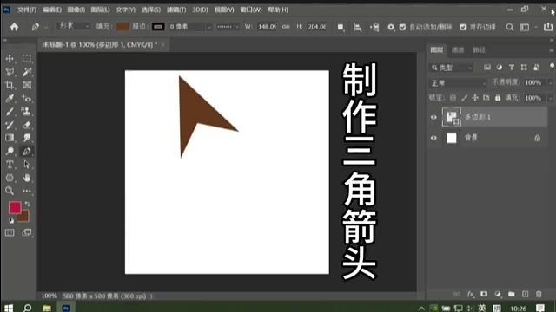
Task: Open the gear pen options
Action: click(391, 27)
